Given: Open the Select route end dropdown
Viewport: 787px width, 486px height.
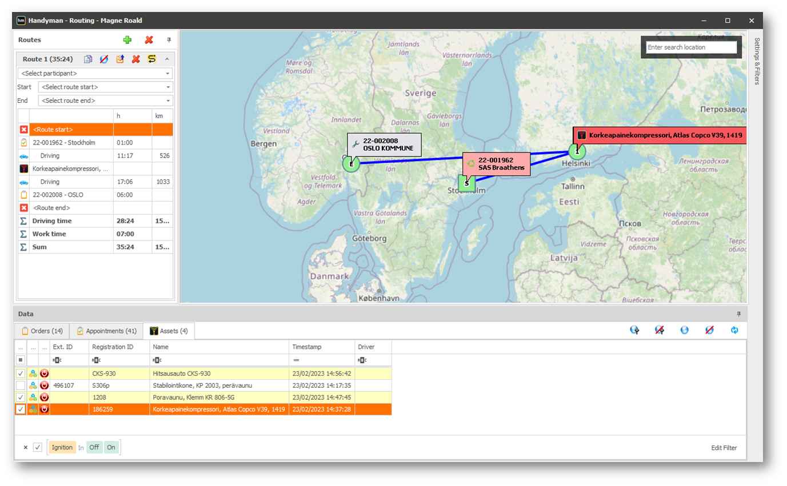Looking at the screenshot, I should [x=105, y=101].
